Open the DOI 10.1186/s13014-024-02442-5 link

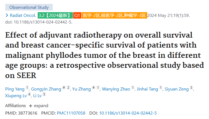point(128,113)
